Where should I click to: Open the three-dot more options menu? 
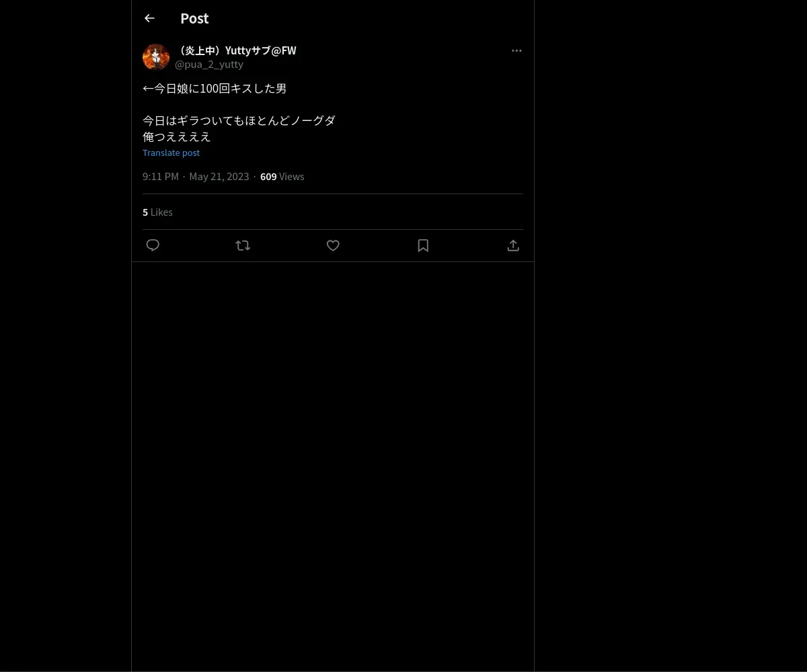[x=516, y=50]
